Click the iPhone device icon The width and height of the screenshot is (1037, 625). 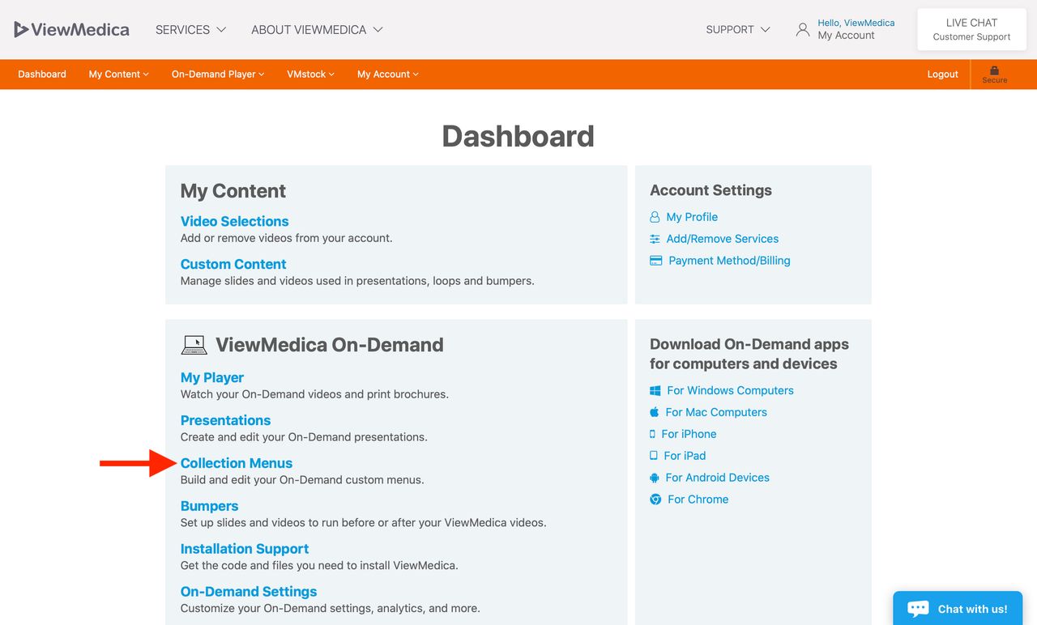pos(652,434)
